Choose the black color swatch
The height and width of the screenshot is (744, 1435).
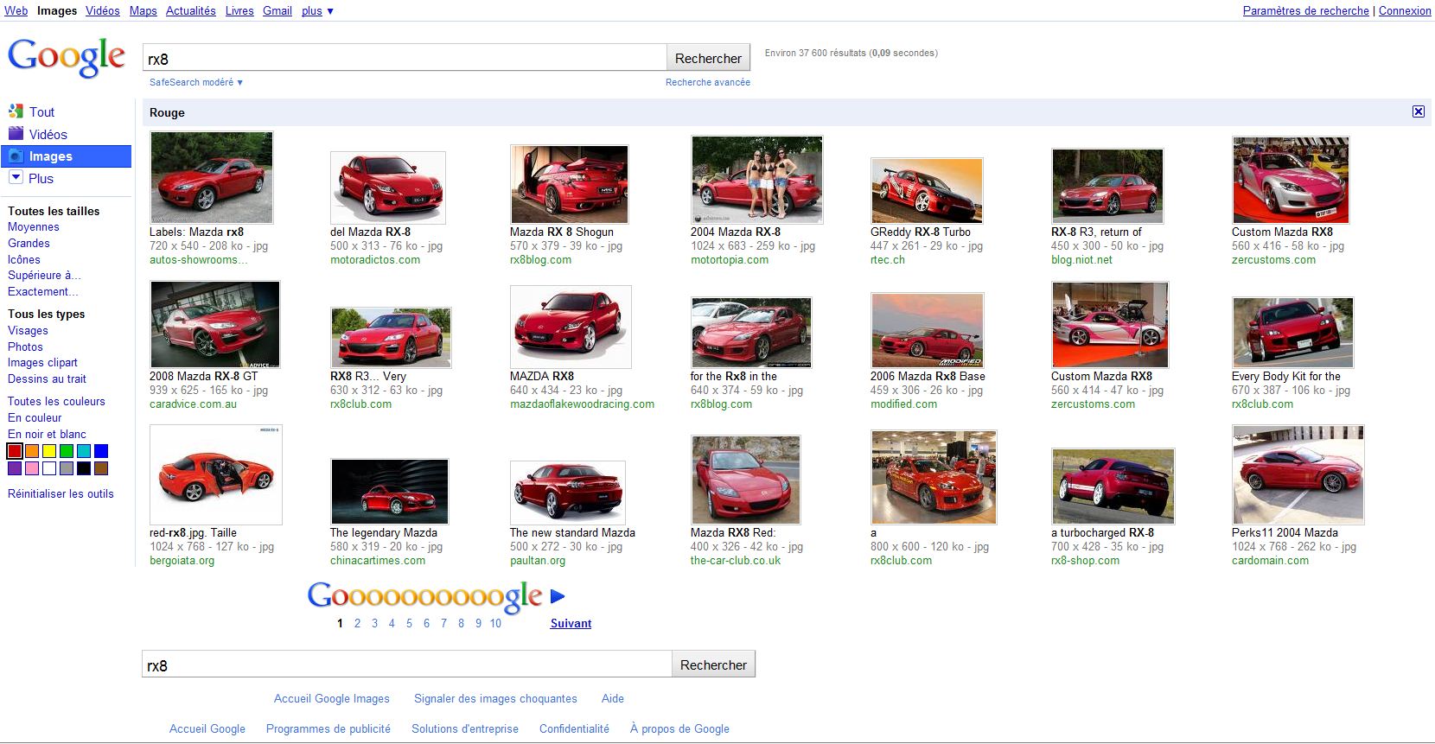click(x=84, y=468)
